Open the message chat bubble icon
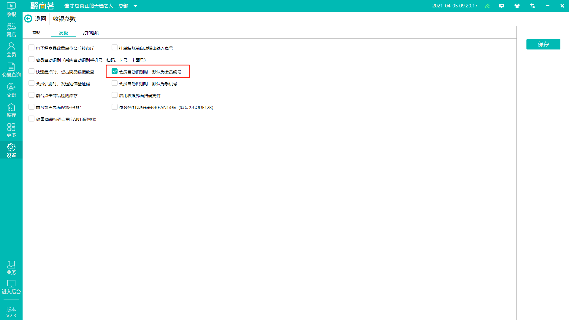 501,6
